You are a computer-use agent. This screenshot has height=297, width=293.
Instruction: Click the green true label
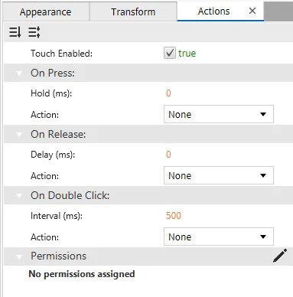click(x=187, y=54)
